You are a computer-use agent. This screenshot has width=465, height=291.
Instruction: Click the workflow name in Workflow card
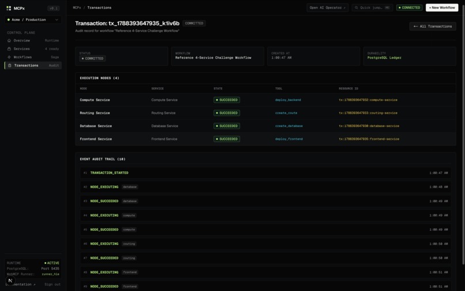pyautogui.click(x=213, y=58)
